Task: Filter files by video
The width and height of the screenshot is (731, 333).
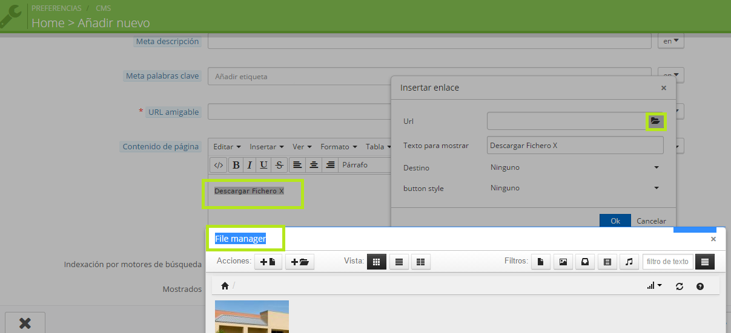Action: 607,262
